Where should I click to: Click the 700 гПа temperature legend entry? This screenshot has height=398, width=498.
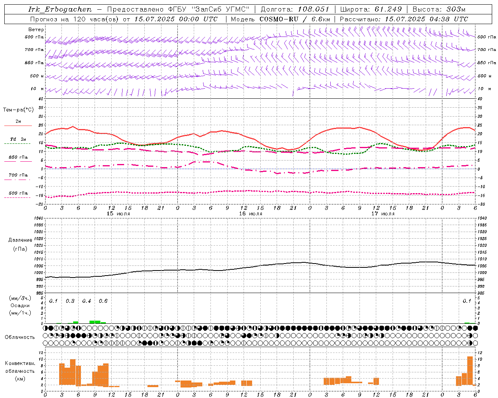[x=18, y=175]
